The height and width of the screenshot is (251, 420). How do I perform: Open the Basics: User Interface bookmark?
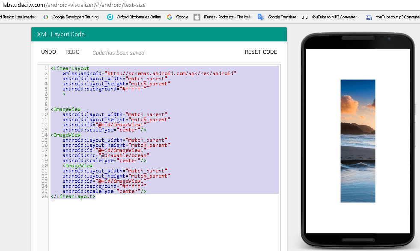[x=18, y=17]
